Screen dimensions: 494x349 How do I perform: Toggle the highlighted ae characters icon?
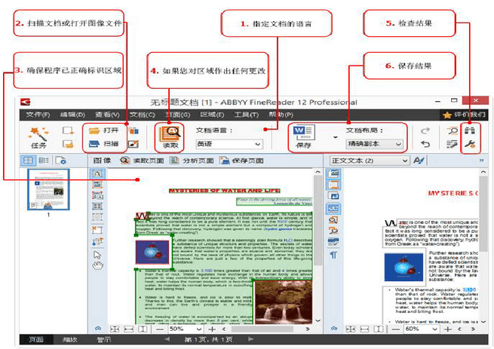pyautogui.click(x=333, y=209)
